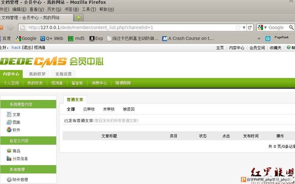Bookmark page with the star icon
This screenshot has width=295, height=184.
(238, 27)
